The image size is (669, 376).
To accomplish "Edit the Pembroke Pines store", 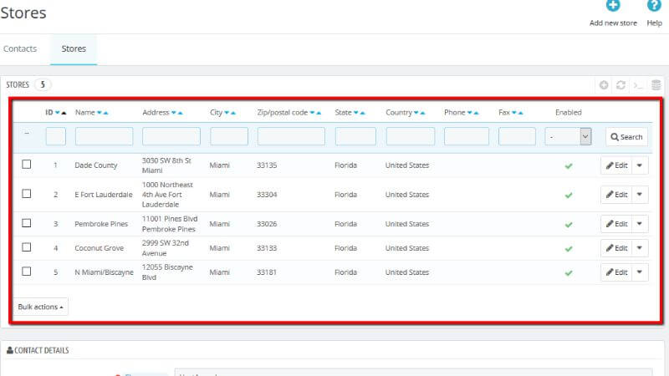I will (616, 224).
